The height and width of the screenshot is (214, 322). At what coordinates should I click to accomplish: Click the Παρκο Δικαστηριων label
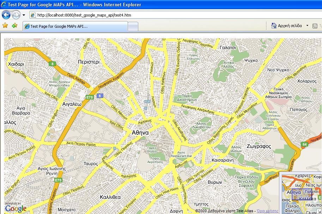187,98
